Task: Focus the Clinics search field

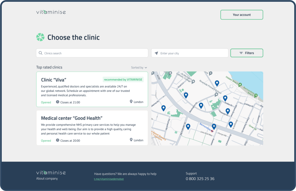Action: pos(92,53)
